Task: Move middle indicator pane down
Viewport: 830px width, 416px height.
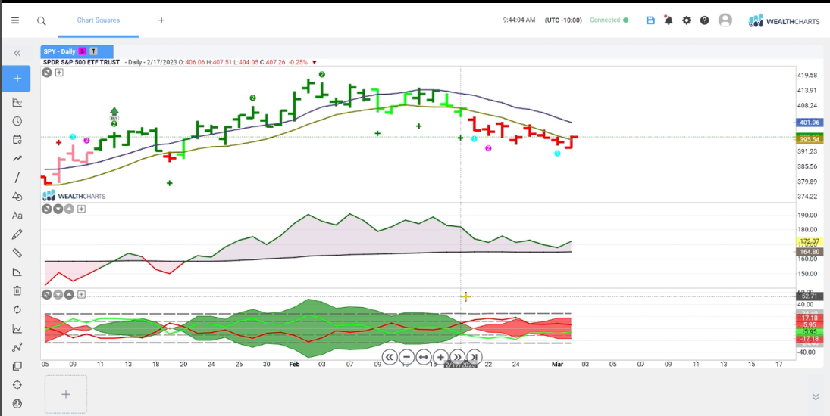Action: point(58,209)
